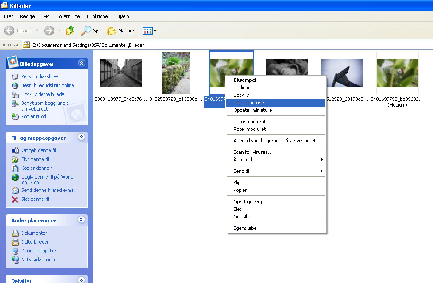
Task: Toggle the Mapper folders pane
Action: click(120, 31)
